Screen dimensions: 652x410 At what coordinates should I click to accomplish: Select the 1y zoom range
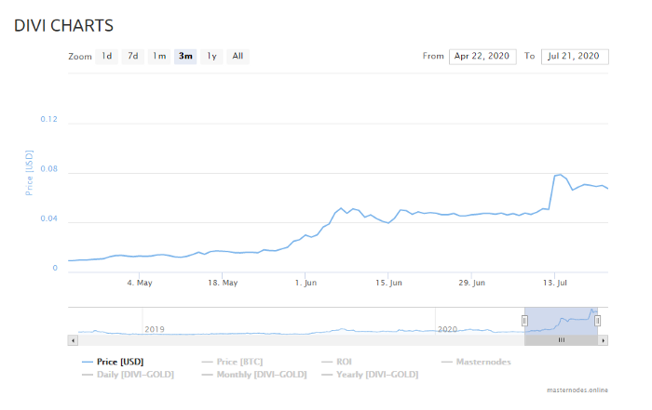(212, 56)
